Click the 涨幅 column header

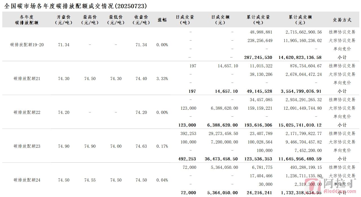(162, 20)
